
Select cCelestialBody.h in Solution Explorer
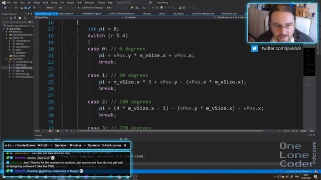(23, 41)
